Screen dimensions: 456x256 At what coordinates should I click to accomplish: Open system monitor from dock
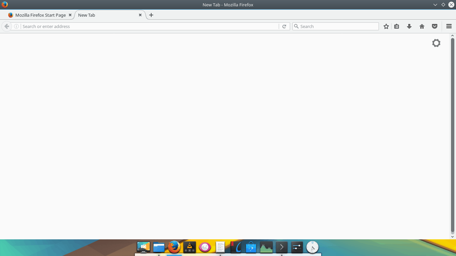click(x=266, y=247)
